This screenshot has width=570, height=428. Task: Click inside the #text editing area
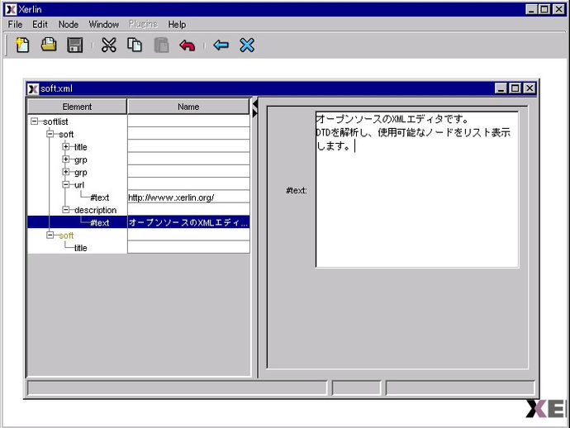pos(417,189)
